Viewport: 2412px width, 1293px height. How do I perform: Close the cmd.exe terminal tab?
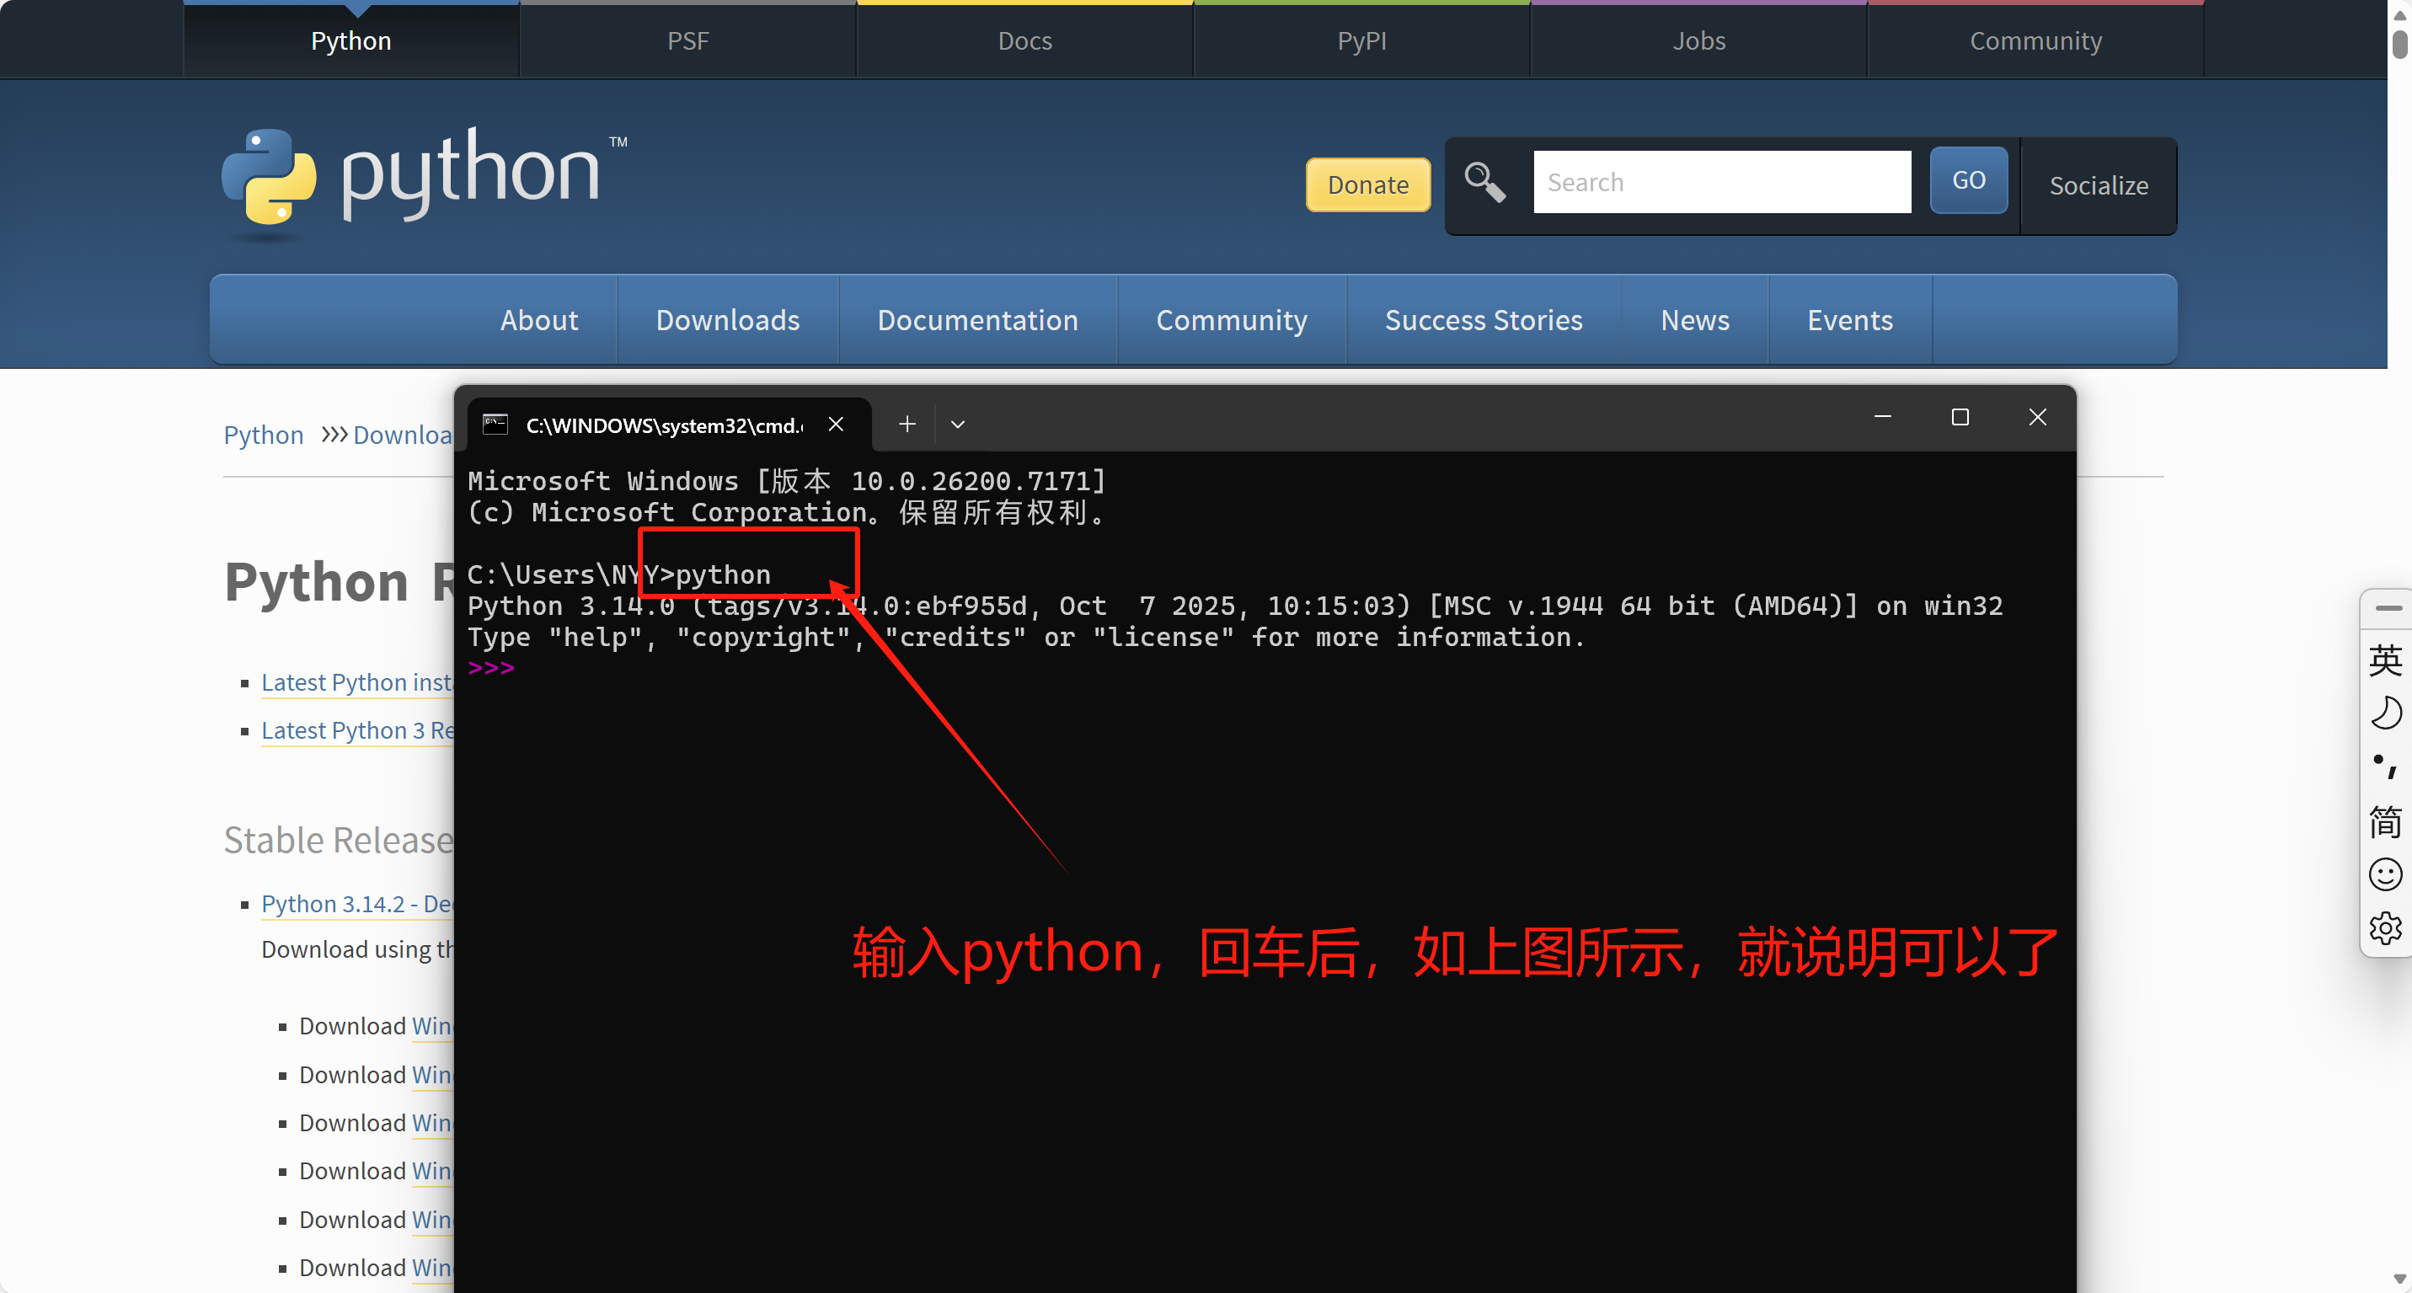pyautogui.click(x=836, y=425)
